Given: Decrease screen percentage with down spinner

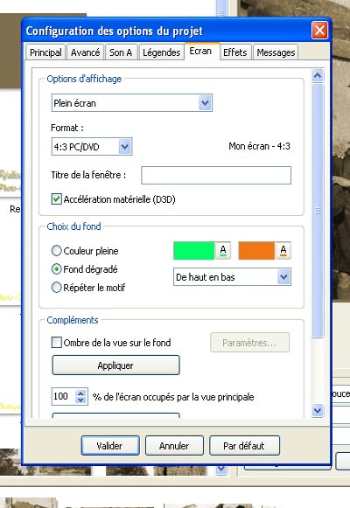Looking at the screenshot, I should (x=81, y=400).
